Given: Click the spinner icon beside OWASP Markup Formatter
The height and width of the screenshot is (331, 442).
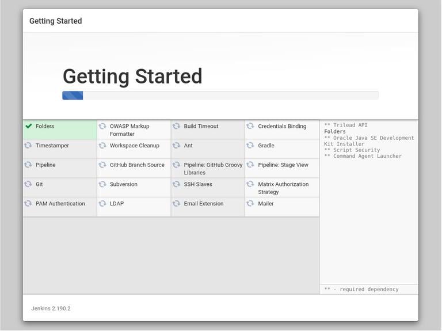Looking at the screenshot, I should point(102,126).
